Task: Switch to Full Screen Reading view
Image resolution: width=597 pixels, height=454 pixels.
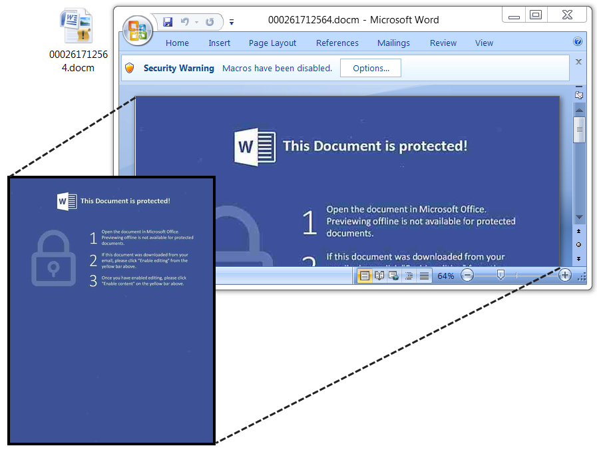Action: [x=379, y=276]
